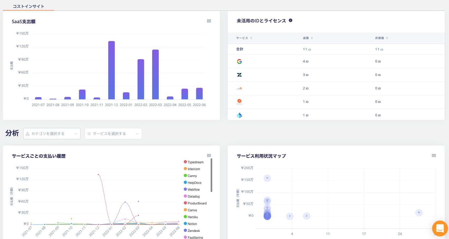Click the Cloudflare logo in the table

point(239,88)
